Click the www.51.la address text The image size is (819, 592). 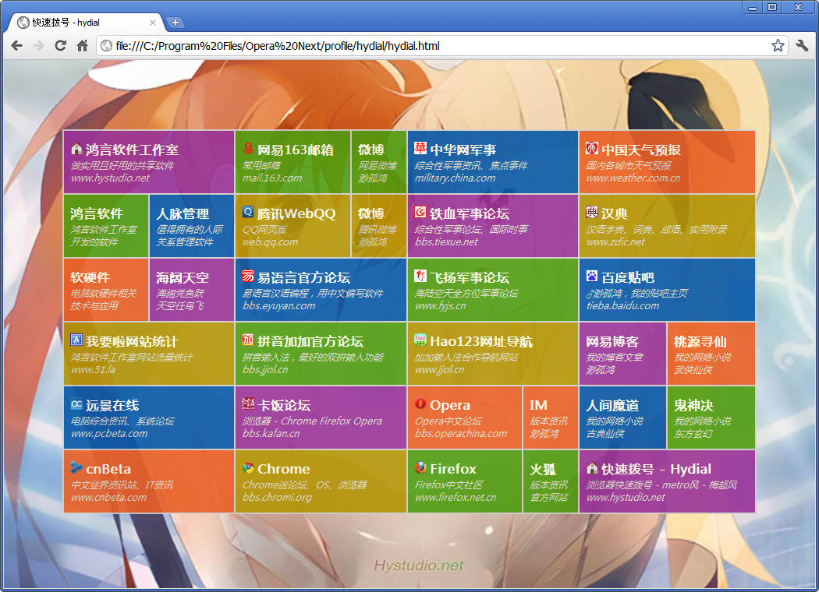[x=93, y=370]
